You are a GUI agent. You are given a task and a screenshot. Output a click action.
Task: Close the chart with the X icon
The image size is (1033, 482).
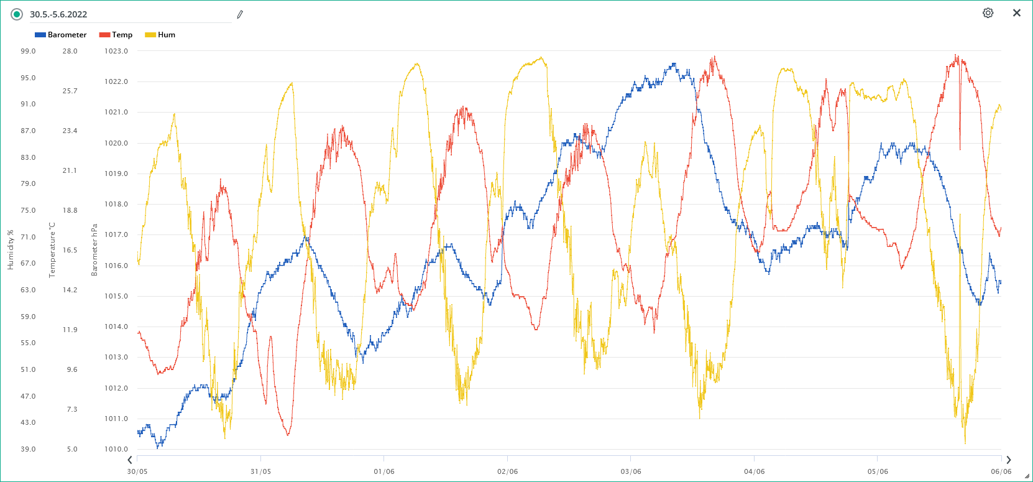pos(1017,13)
